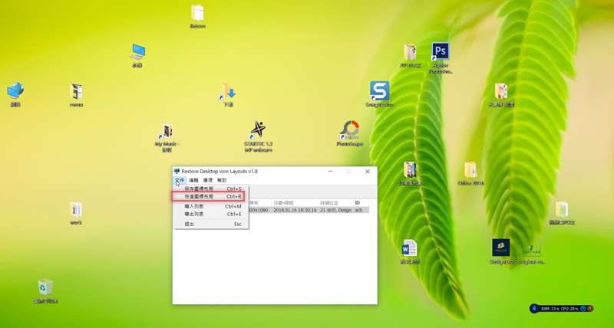The height and width of the screenshot is (328, 614).
Task: Choose 導入列表 (Ctrl+M) from the menu
Action: pyautogui.click(x=211, y=206)
